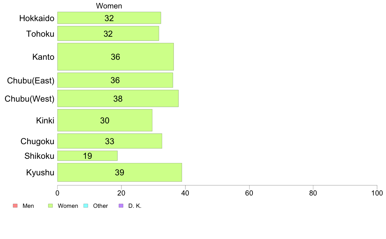Select the Shikoku bar showing 19
This screenshot has height=239, width=386.
(x=87, y=156)
